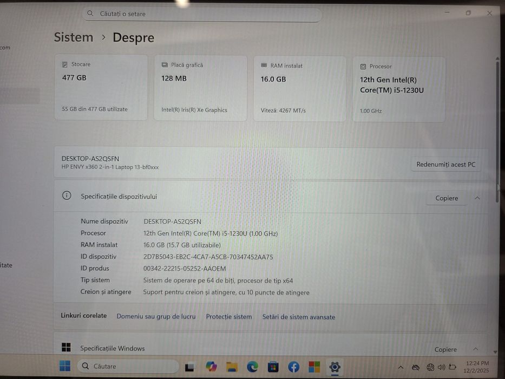Screen dimensions: 505x379
Task: Click the RAM instalat chip icon
Action: click(x=264, y=66)
